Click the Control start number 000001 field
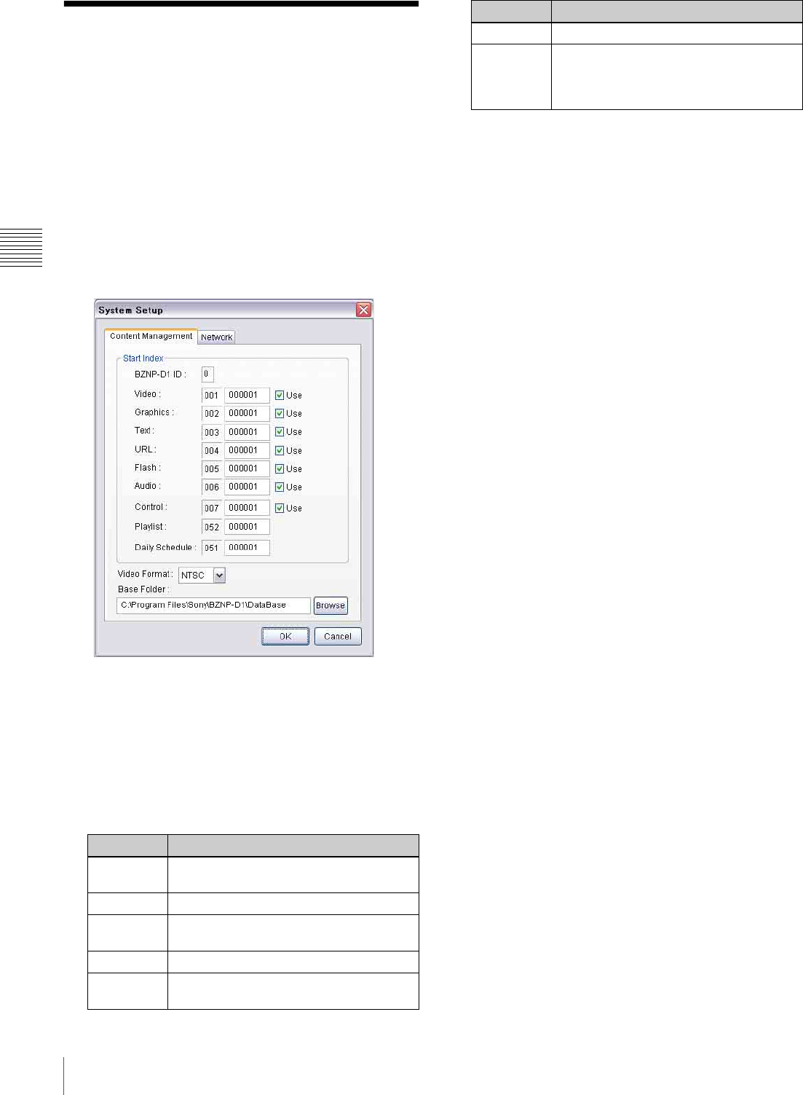Viewport: 803px width, 1095px height. click(x=247, y=508)
